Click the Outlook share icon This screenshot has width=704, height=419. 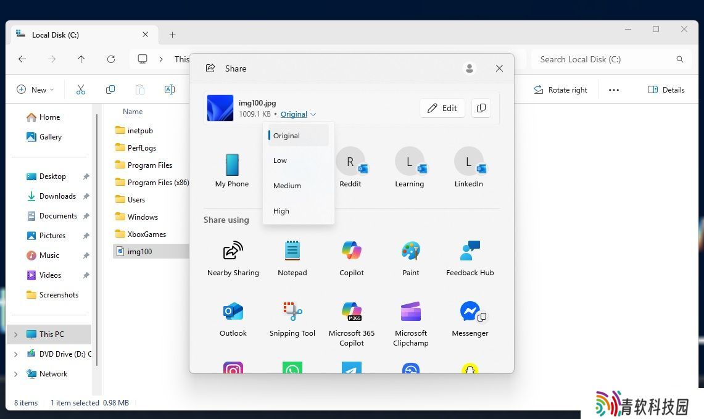(233, 312)
